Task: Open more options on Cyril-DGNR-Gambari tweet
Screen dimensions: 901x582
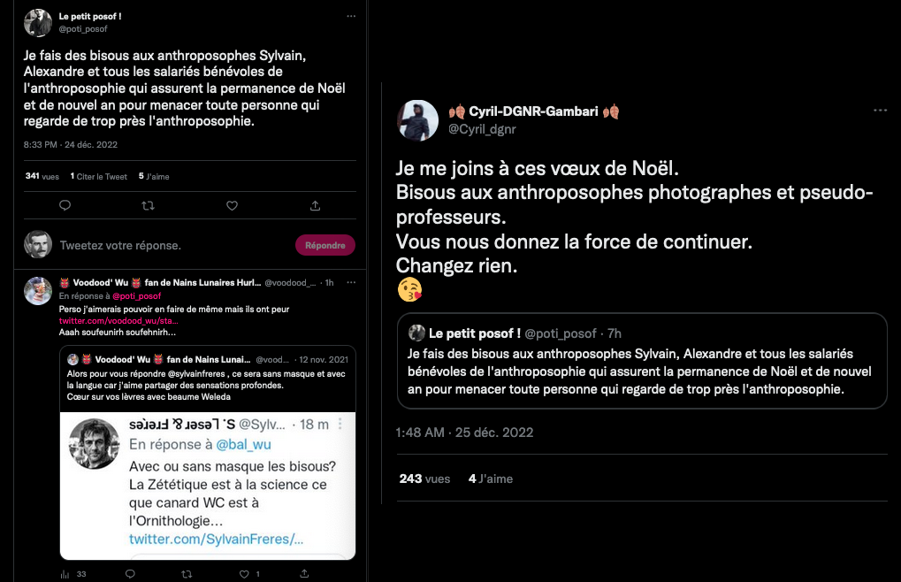Action: coord(880,111)
